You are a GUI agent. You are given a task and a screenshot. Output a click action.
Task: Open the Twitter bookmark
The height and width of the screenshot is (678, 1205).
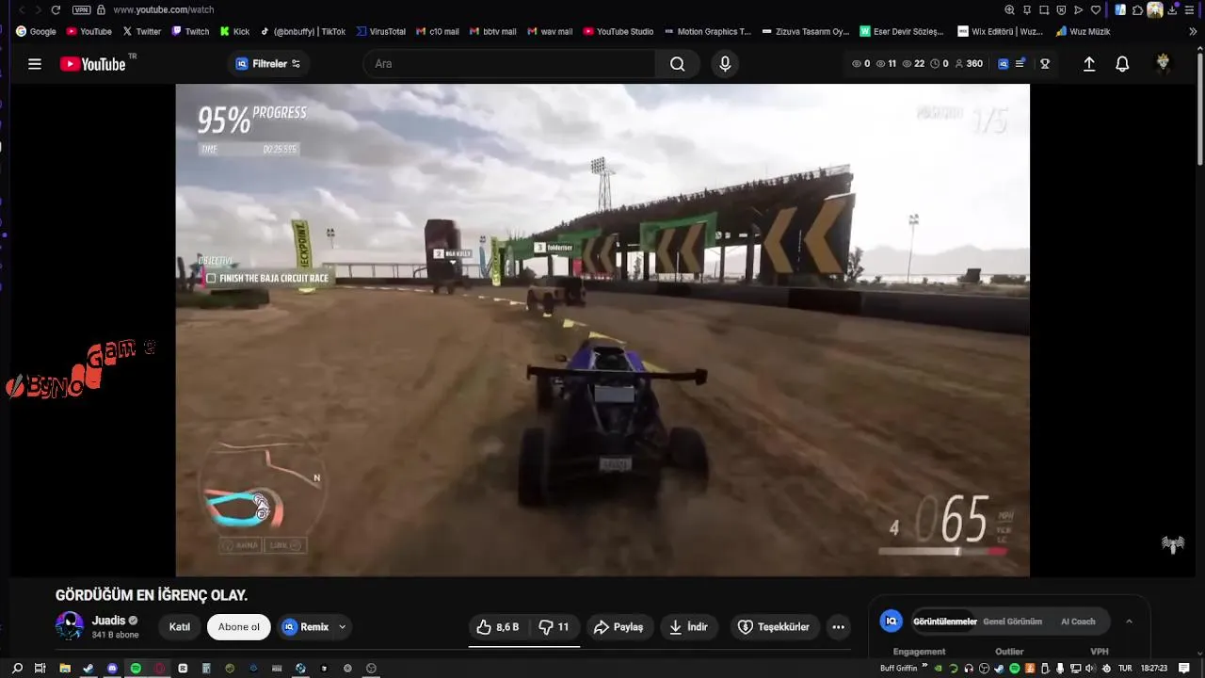click(142, 31)
